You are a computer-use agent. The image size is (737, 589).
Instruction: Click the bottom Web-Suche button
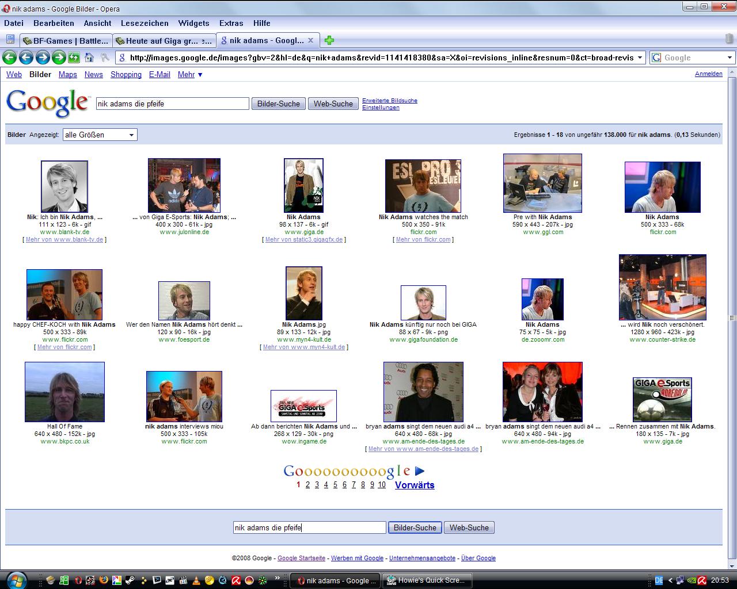(x=469, y=527)
